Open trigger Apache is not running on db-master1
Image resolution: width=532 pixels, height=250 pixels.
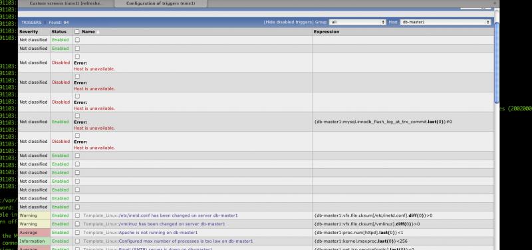click(x=158, y=233)
